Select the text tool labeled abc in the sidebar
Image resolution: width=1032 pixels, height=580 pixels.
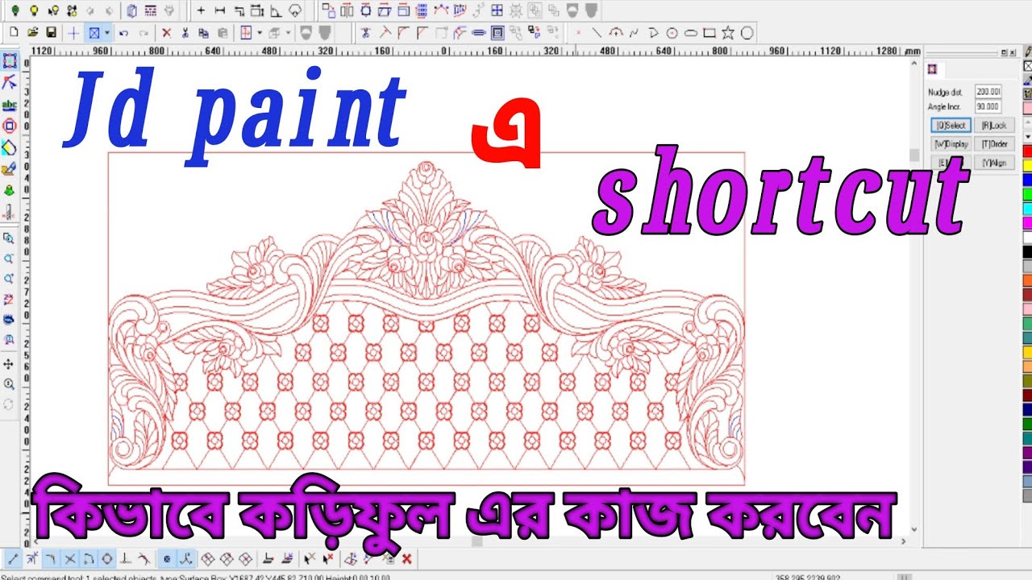(x=10, y=105)
